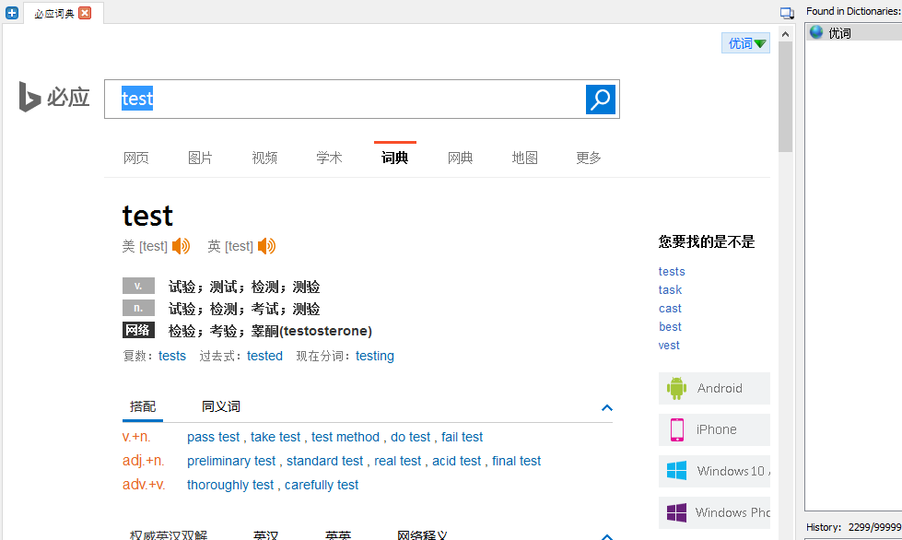Click the vertical scrollbar thumb

tap(785, 97)
